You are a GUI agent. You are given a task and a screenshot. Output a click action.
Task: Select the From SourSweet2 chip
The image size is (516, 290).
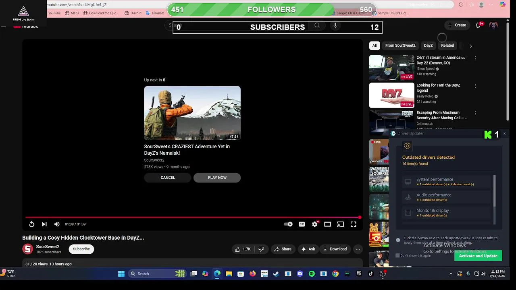click(400, 46)
